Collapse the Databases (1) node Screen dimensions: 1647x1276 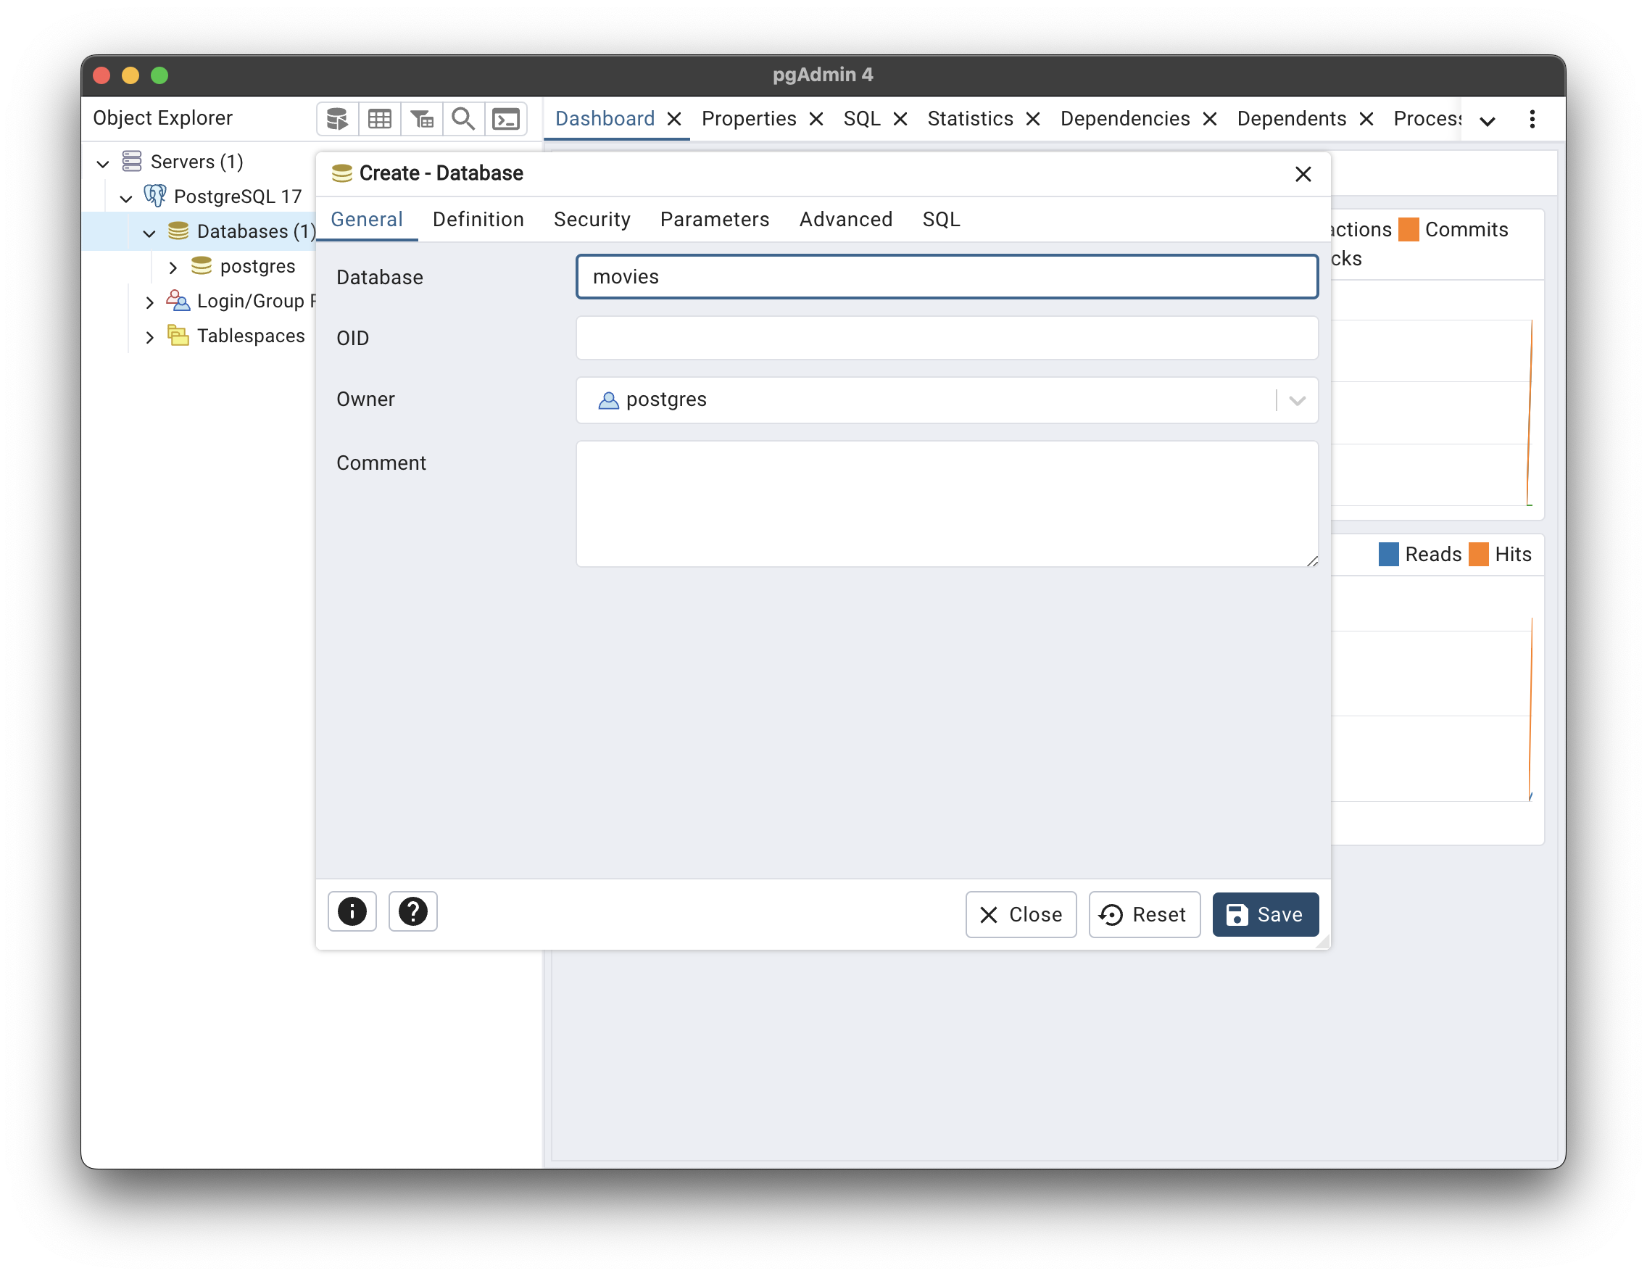click(149, 233)
